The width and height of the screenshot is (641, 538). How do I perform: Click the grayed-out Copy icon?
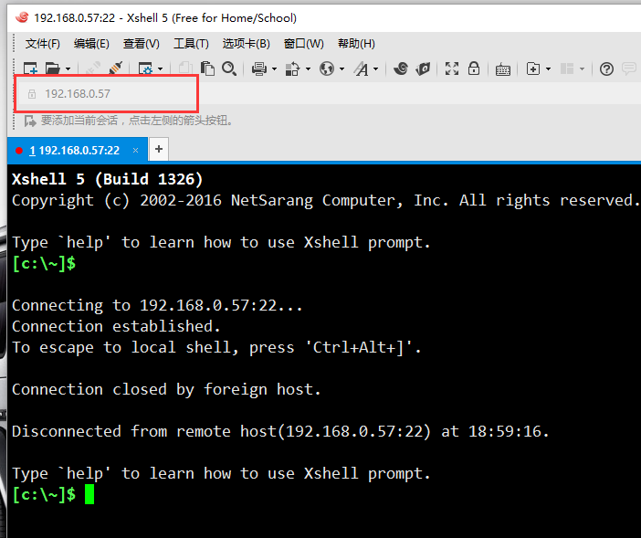tap(186, 69)
